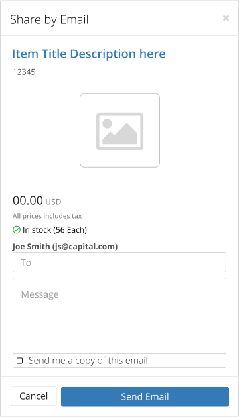Click the js@capital.com sender address
The image size is (239, 417).
(85, 247)
